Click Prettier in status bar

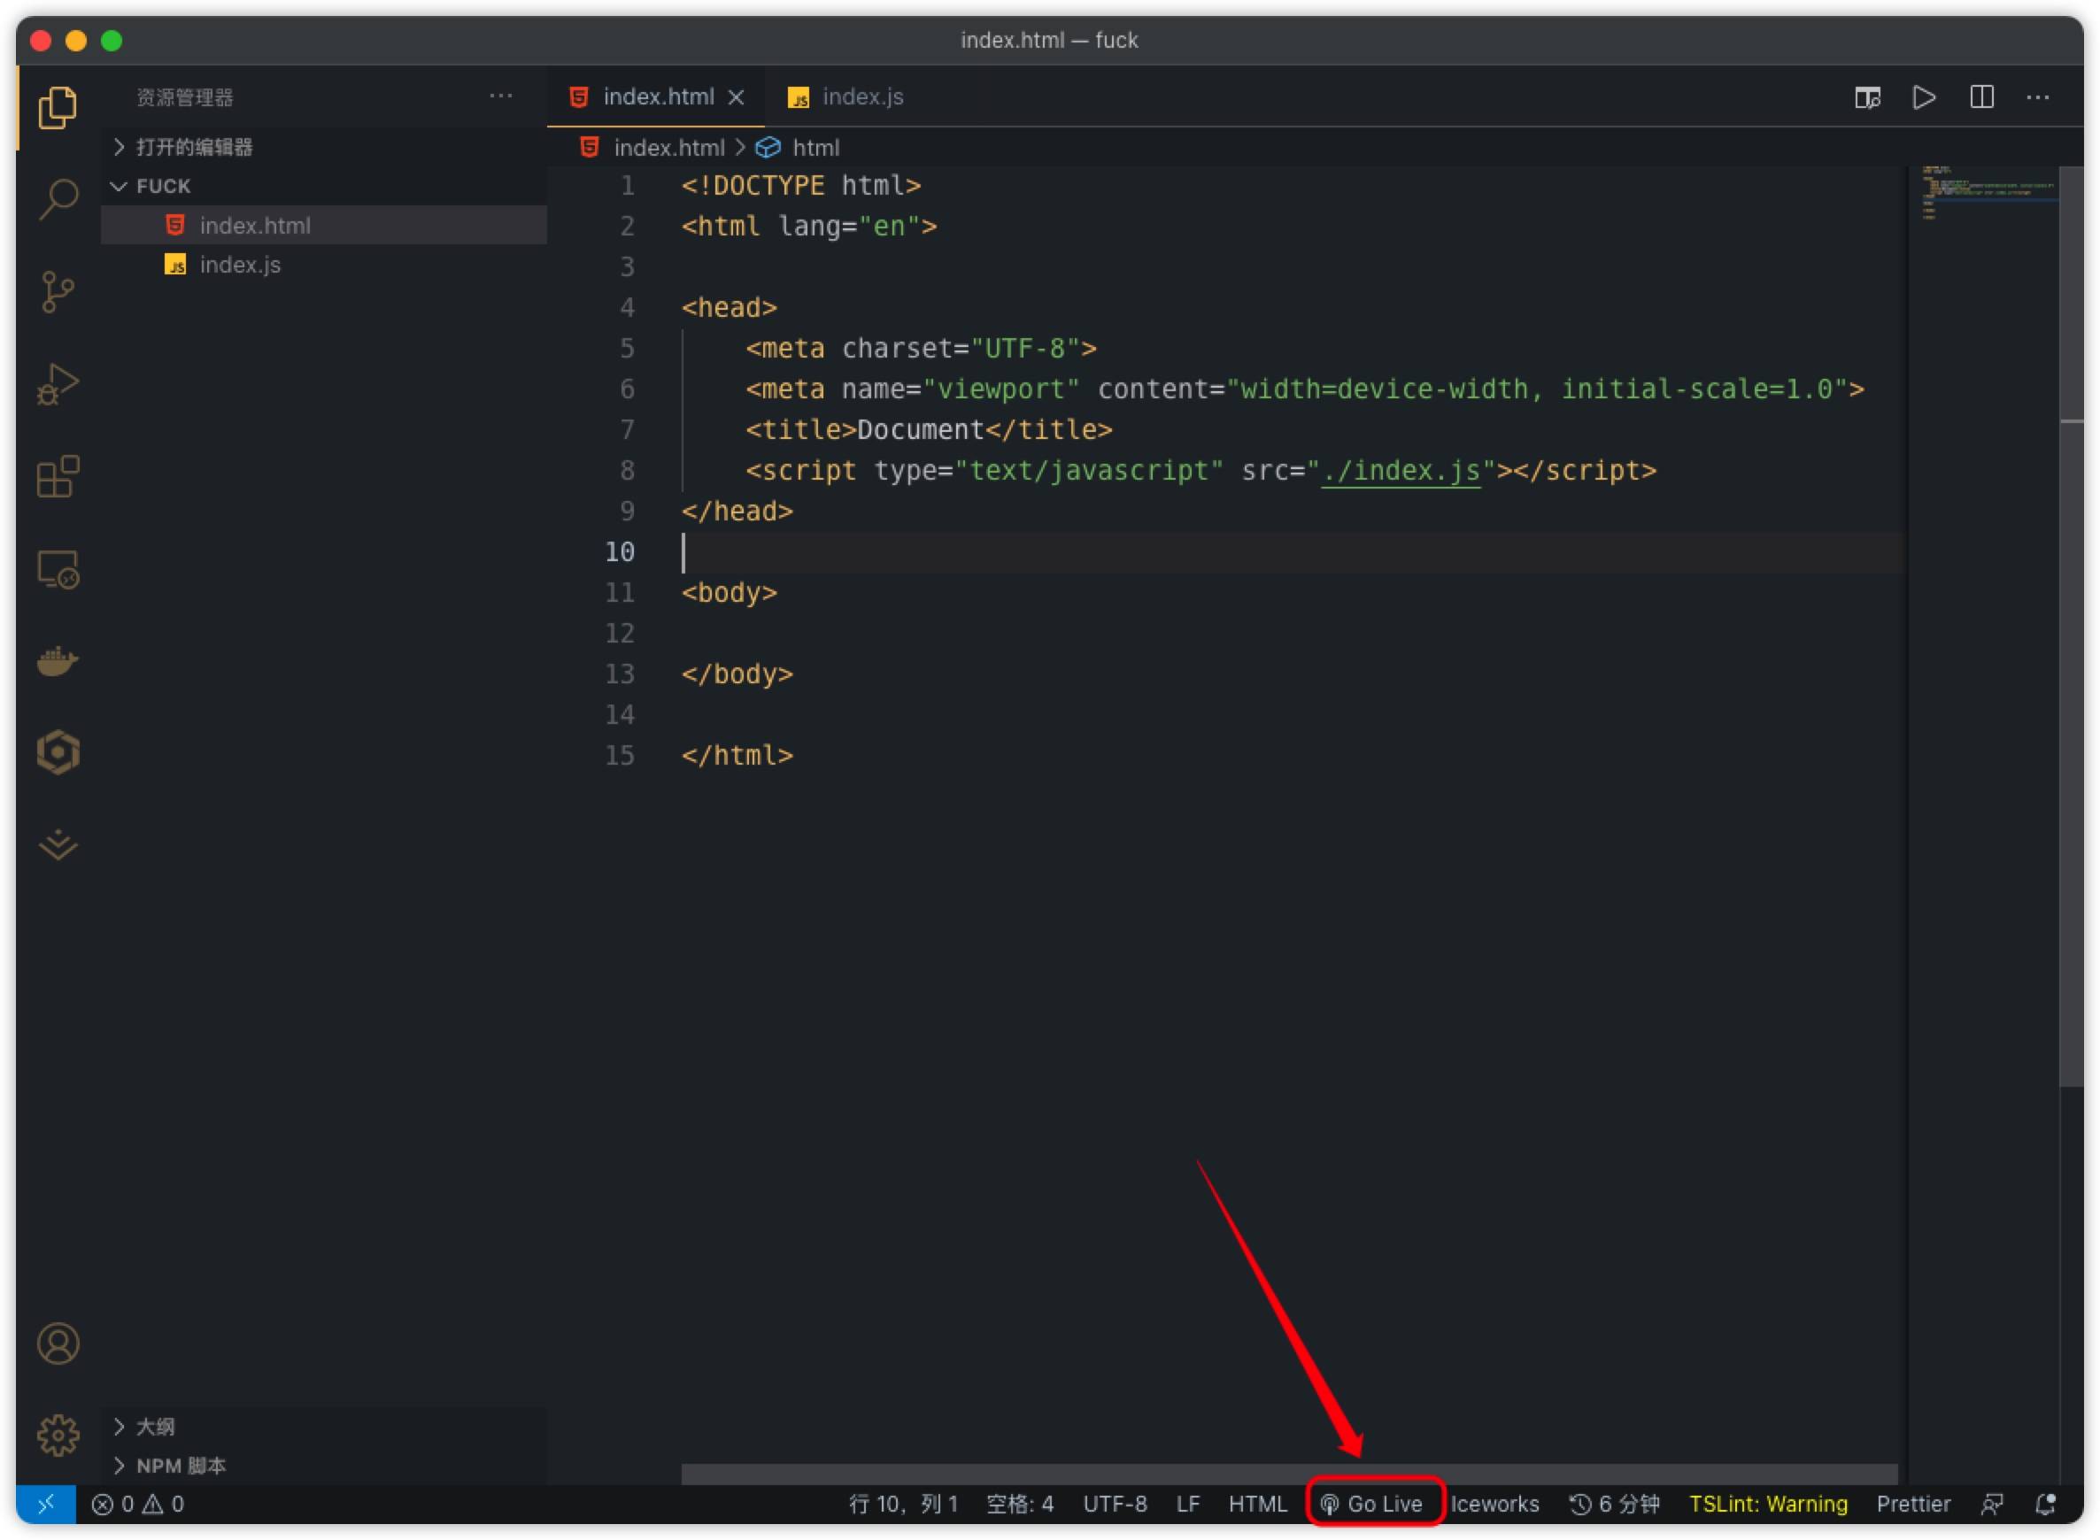click(1913, 1504)
